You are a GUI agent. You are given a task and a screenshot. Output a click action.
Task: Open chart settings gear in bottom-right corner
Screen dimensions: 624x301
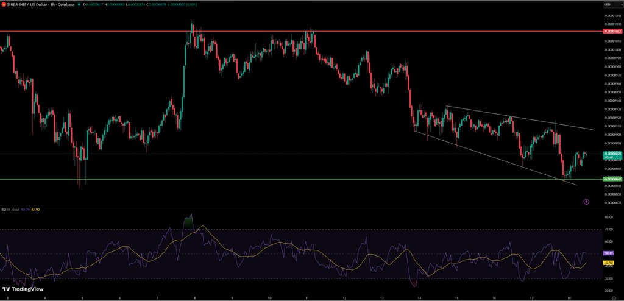click(x=613, y=298)
